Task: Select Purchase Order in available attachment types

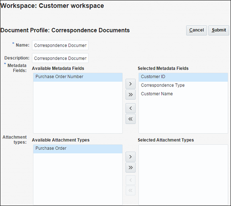Action: pyautogui.click(x=78, y=149)
